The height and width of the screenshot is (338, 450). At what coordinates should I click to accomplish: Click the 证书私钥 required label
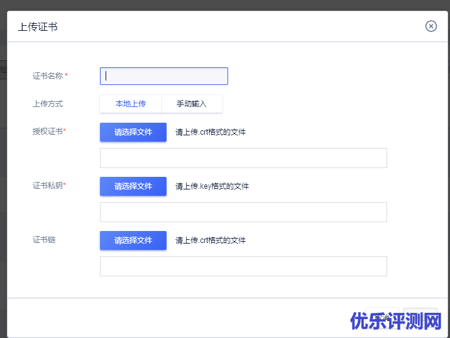(x=49, y=186)
